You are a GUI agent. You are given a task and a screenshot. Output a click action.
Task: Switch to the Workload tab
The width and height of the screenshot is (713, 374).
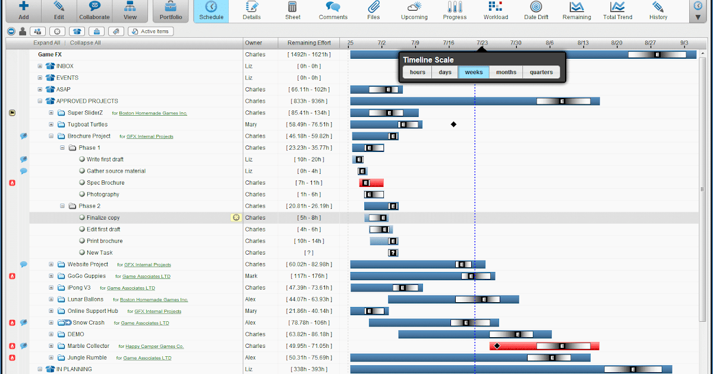[x=496, y=11]
